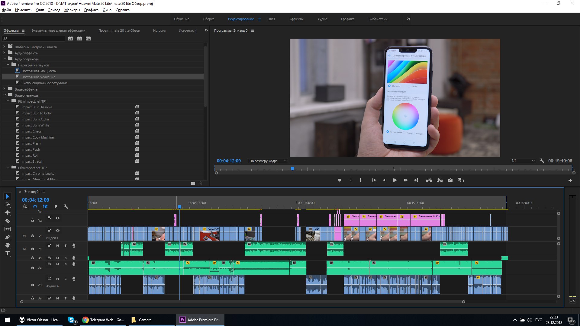Show more workspaces overflow chevrons
This screenshot has width=580, height=326.
coord(408,19)
